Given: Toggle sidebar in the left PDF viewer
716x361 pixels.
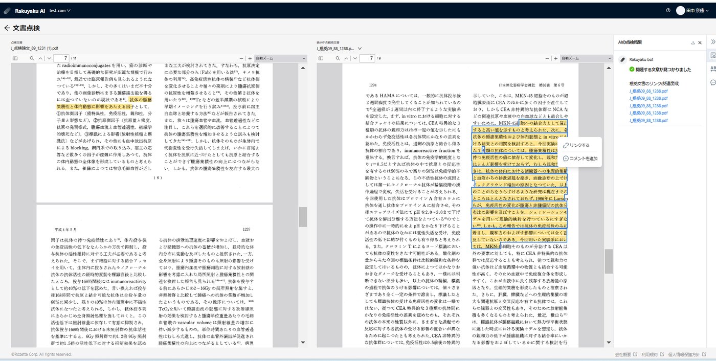Looking at the screenshot, I should (15, 58).
